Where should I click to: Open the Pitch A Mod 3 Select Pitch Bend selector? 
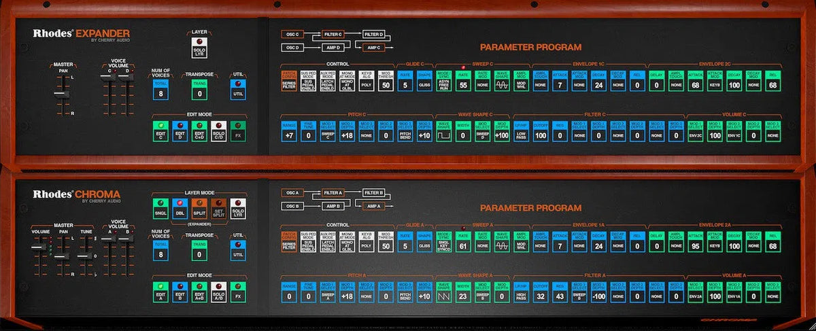[x=405, y=296]
